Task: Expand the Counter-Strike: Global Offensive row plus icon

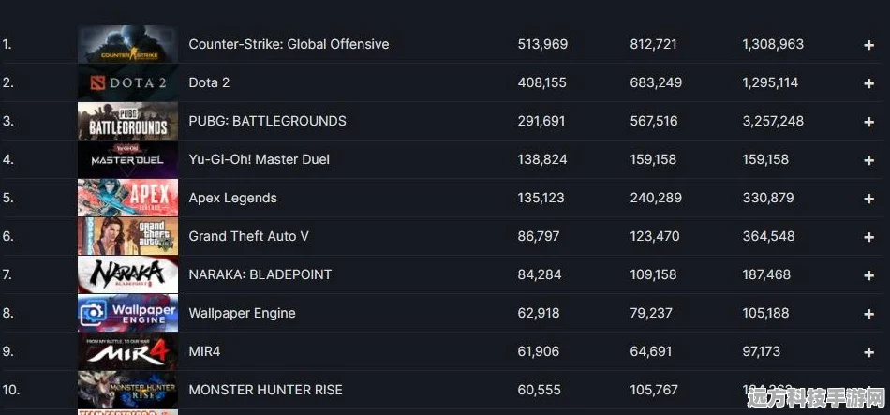Action: (868, 45)
